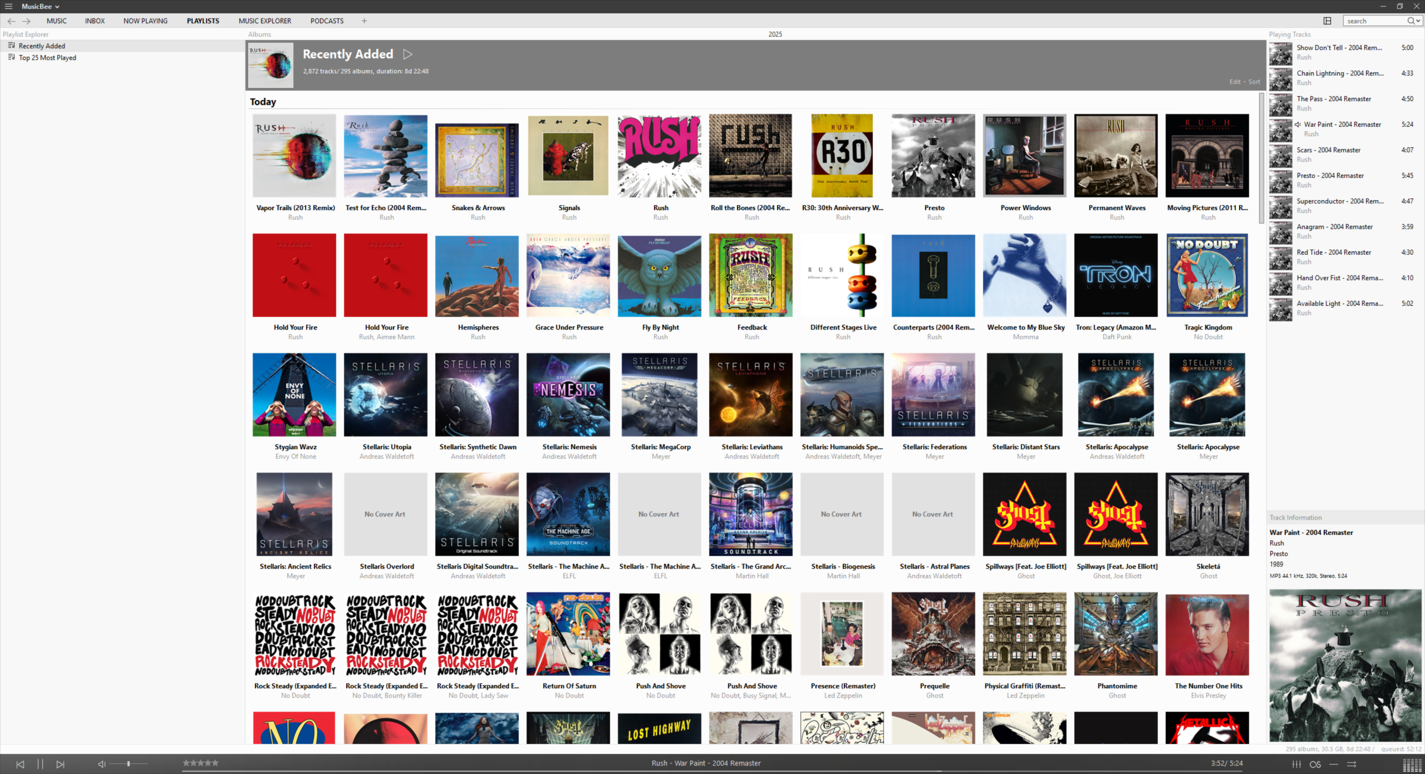The height and width of the screenshot is (774, 1425).
Task: Select the Stygian Wavz album cover
Action: point(294,395)
